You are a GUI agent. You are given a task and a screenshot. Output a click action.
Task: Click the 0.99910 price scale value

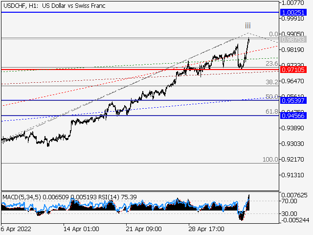pyautogui.click(x=292, y=19)
